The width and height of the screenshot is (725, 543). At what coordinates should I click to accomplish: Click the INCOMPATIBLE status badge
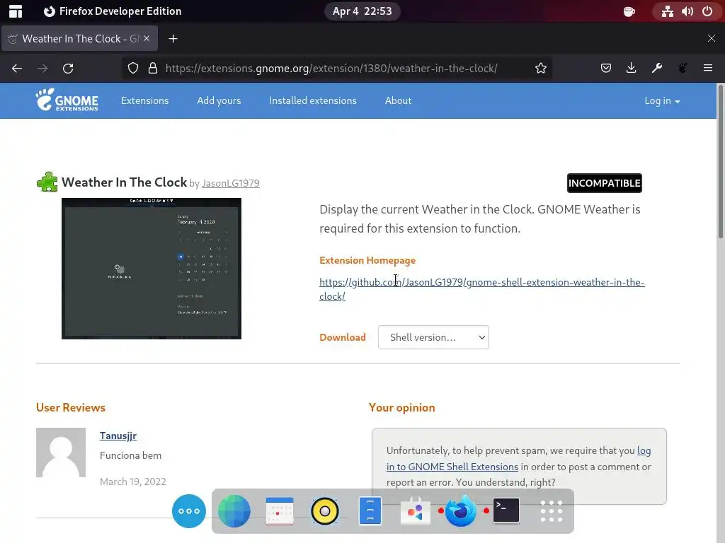[x=605, y=183]
